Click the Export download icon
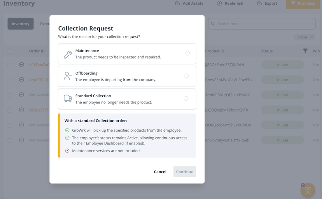The height and width of the screenshot is (199, 322). pyautogui.click(x=259, y=3)
